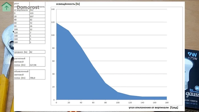This screenshot has height=112, width=199.
Task: Click the x-axis tick label 100
Action: tap(118, 103)
